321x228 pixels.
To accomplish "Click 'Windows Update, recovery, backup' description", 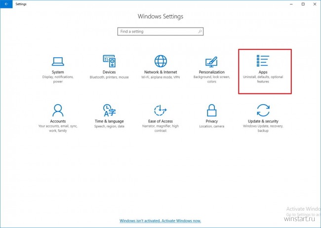I will point(263,128).
